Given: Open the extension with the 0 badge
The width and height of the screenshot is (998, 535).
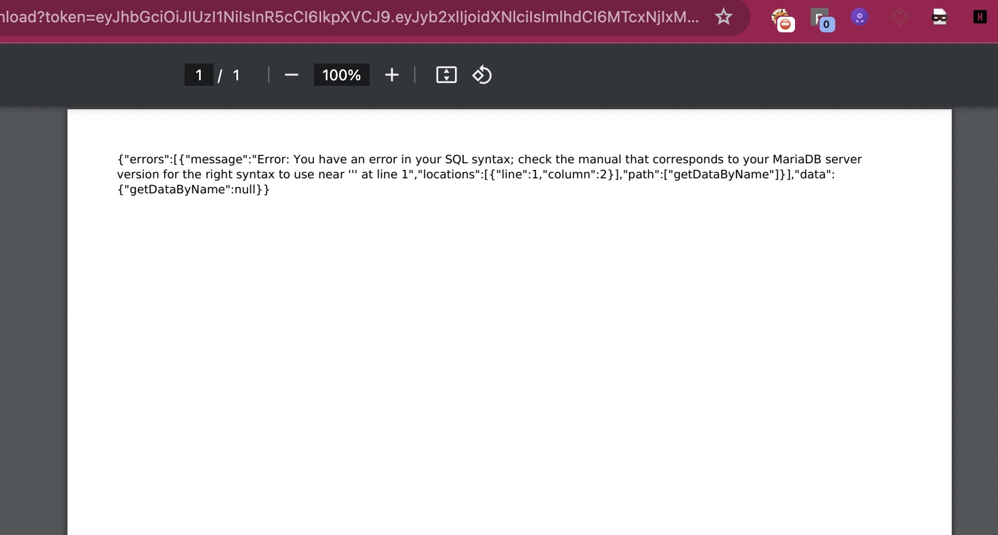Looking at the screenshot, I should 822,19.
